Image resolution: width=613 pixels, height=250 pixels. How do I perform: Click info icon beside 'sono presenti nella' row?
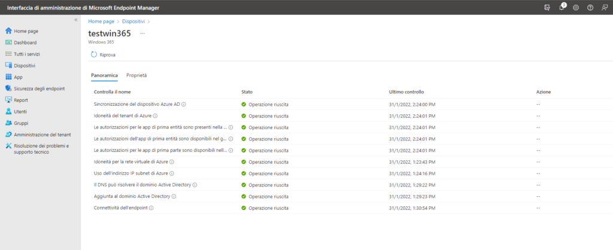coord(230,127)
